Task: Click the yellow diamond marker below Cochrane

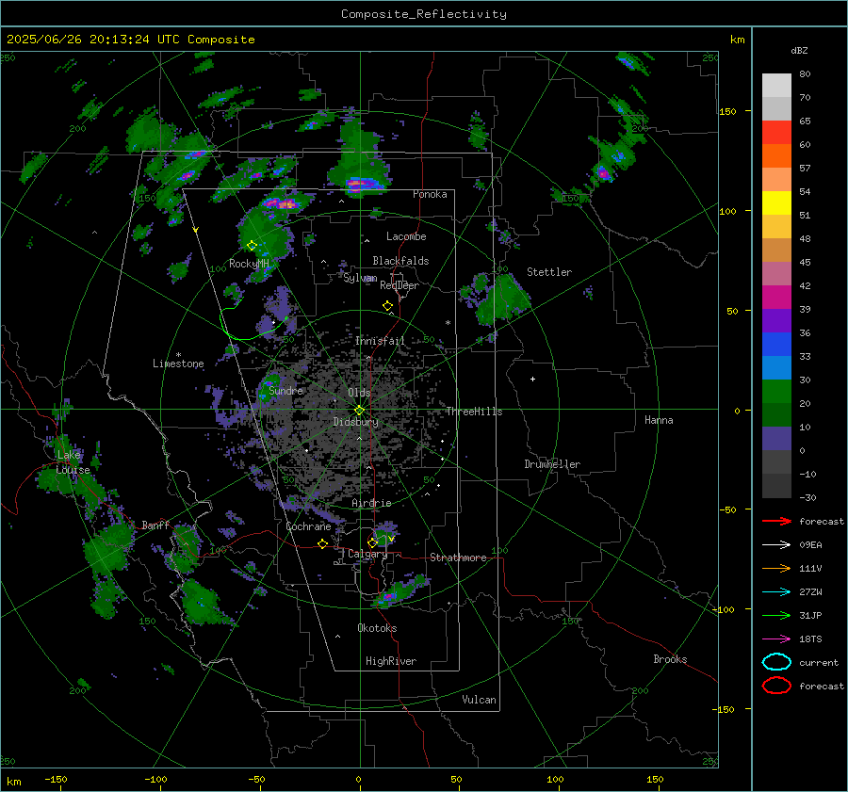Action: tap(322, 544)
